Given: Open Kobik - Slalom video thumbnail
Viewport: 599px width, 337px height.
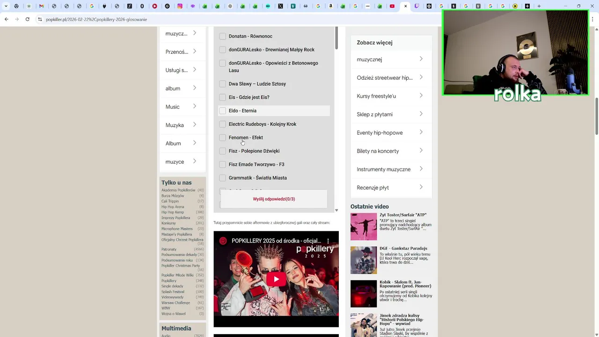Looking at the screenshot, I should 364,293.
